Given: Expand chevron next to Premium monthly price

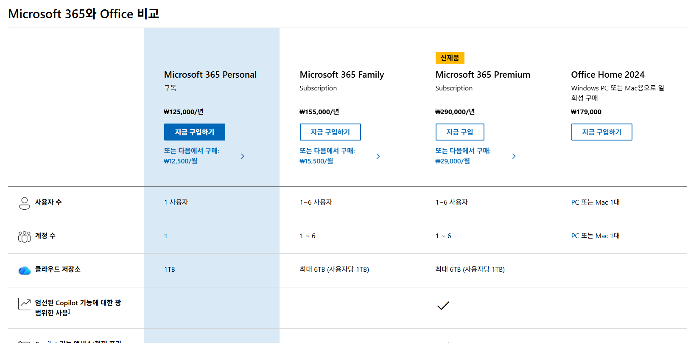Looking at the screenshot, I should click(x=514, y=156).
